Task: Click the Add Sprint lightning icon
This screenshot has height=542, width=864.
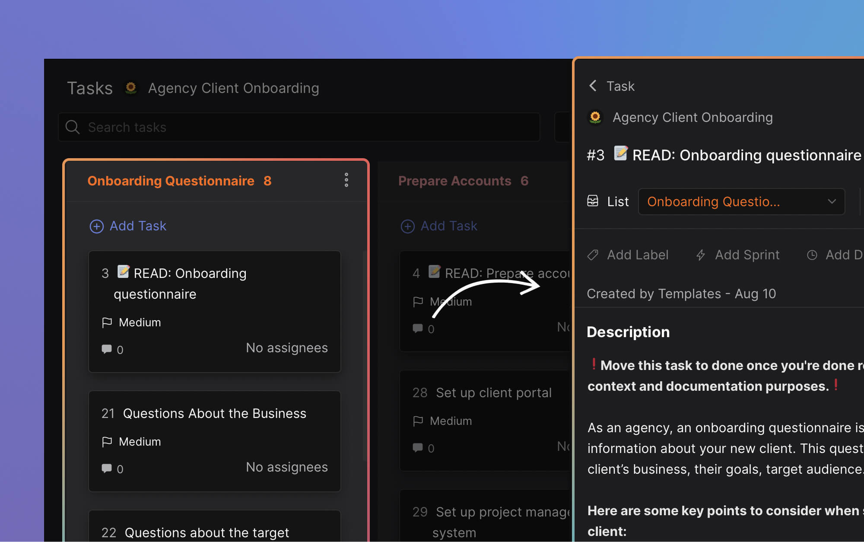Action: pos(701,255)
